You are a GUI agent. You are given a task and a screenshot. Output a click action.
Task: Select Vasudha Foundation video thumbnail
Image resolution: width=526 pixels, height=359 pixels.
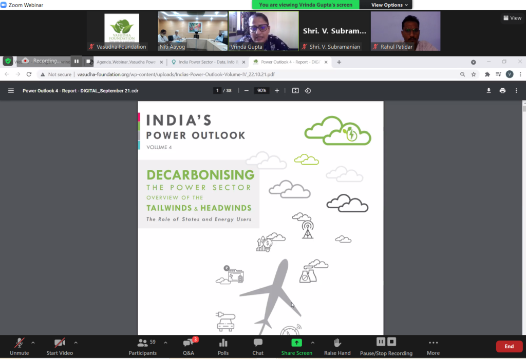122,31
